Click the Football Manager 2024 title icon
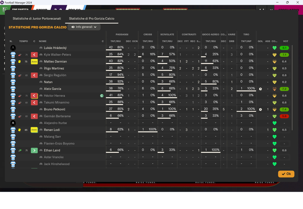This screenshot has height=209, width=303. coord(2,3)
